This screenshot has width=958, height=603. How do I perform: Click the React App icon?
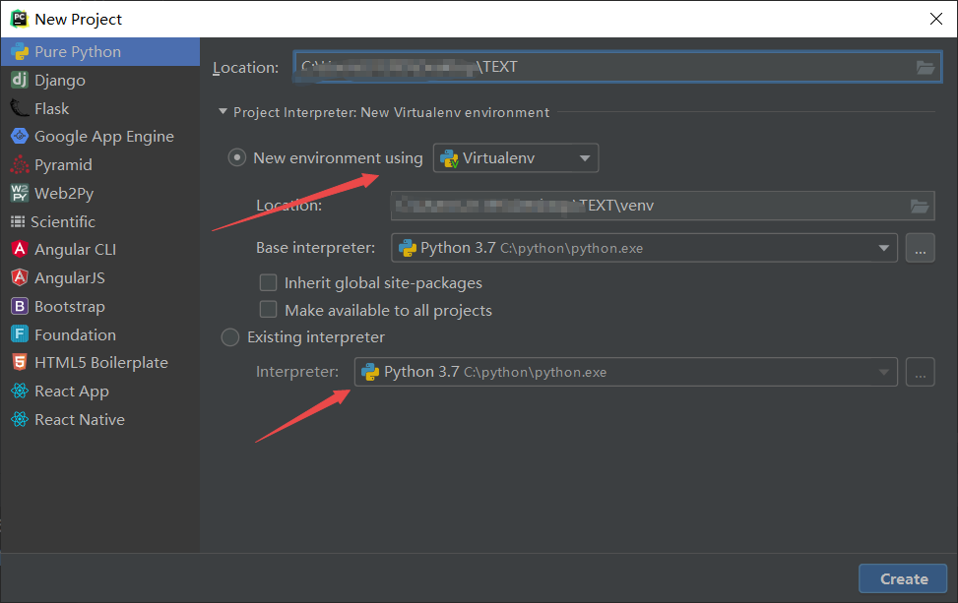click(20, 391)
